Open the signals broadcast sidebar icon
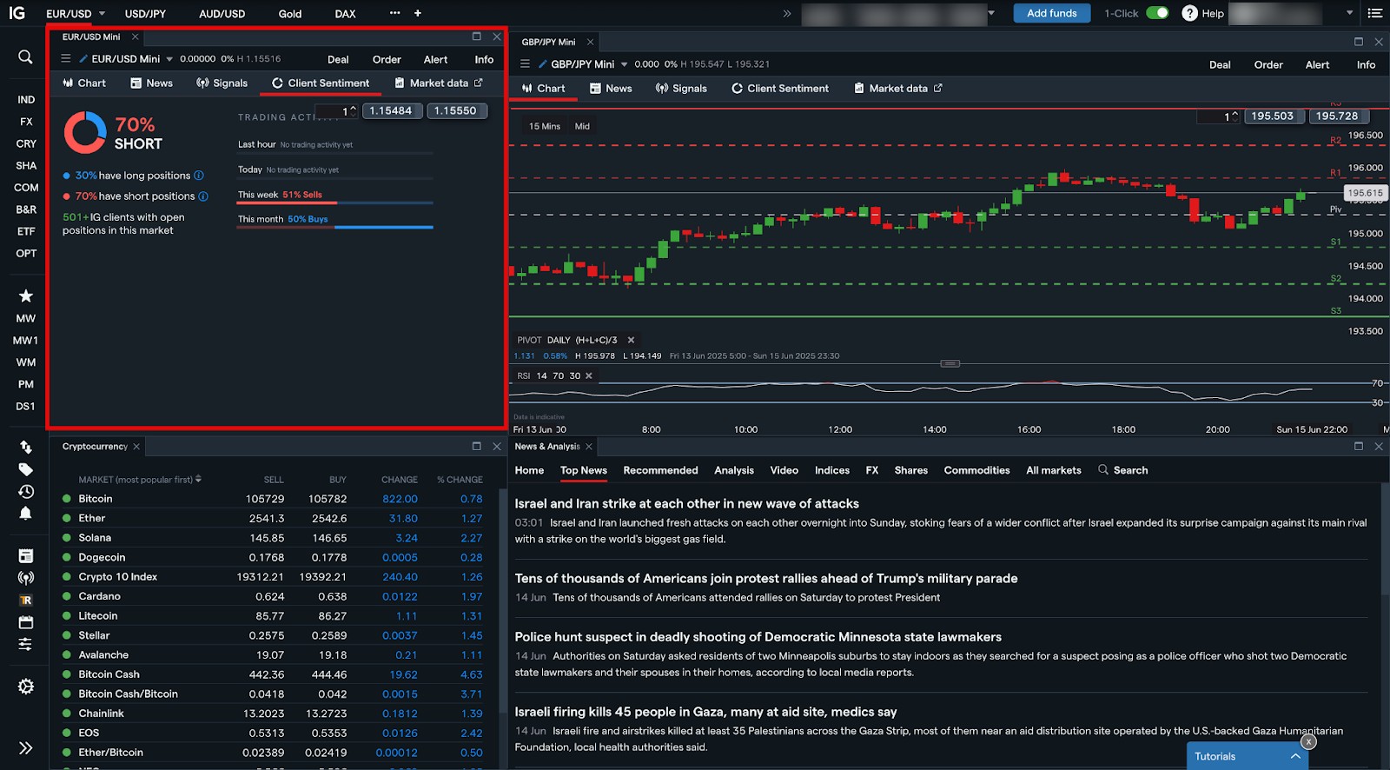Screen dimensions: 1390x770 [26, 578]
